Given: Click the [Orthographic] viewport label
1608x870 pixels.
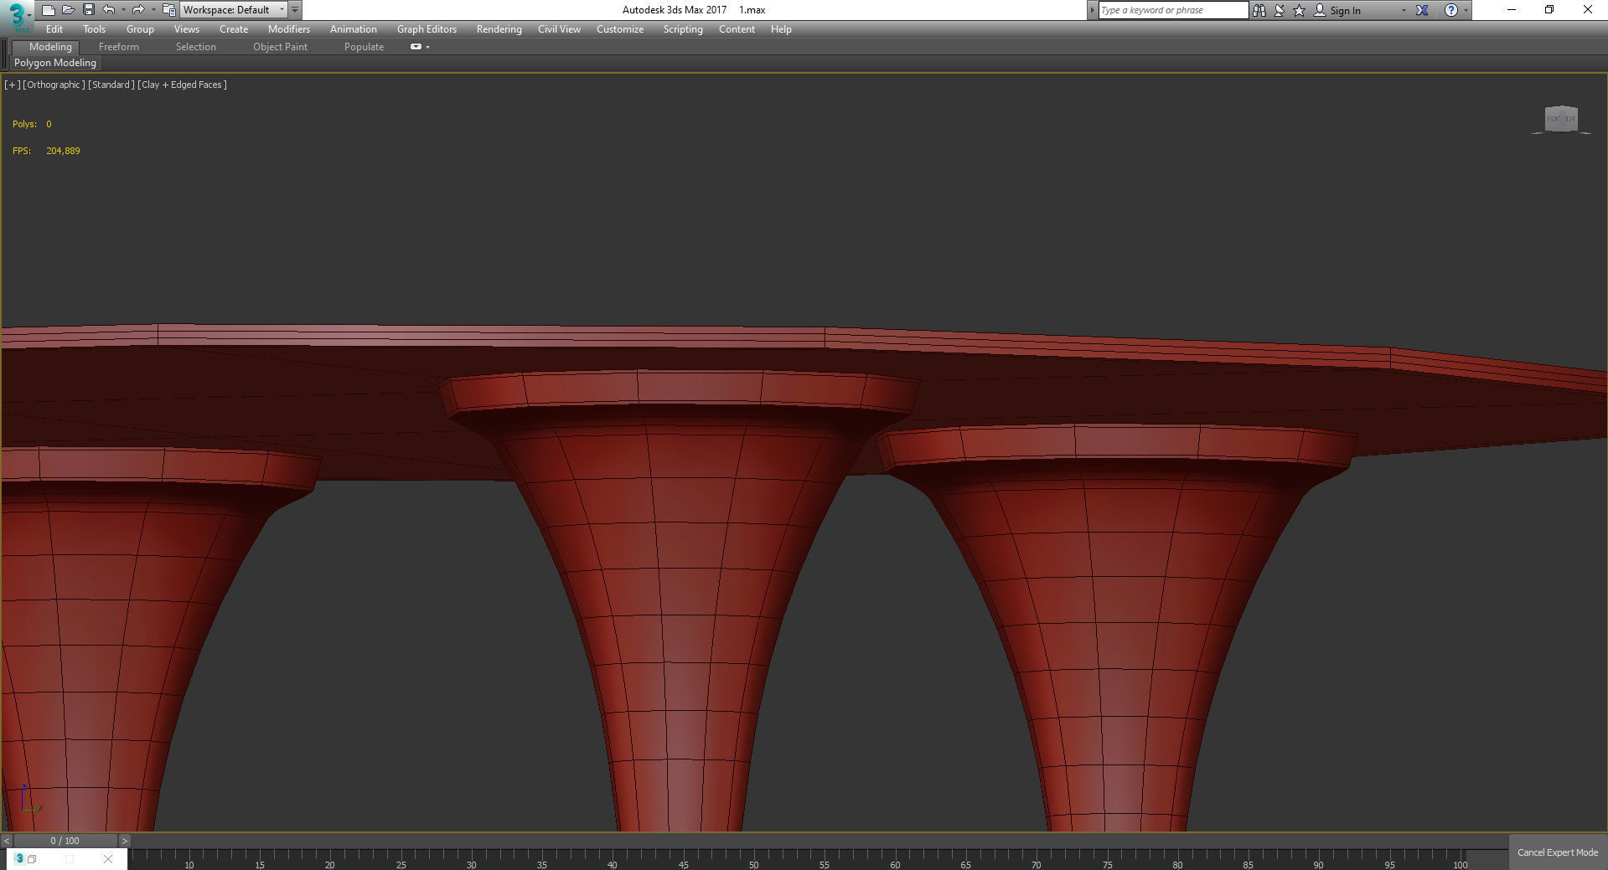Looking at the screenshot, I should (54, 85).
